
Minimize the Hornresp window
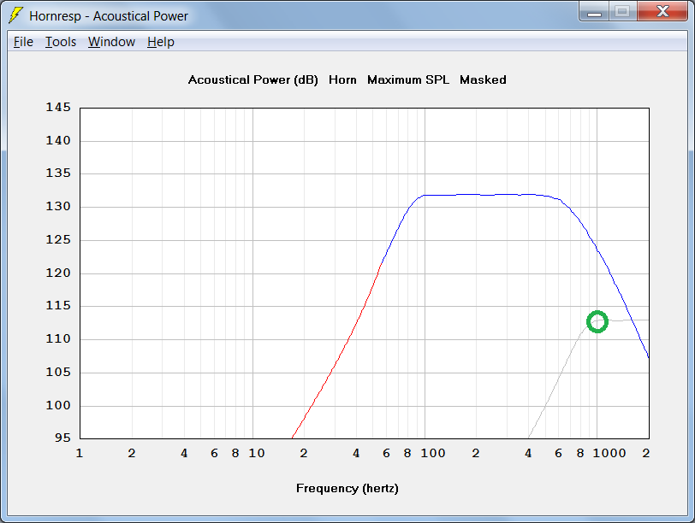(x=594, y=11)
